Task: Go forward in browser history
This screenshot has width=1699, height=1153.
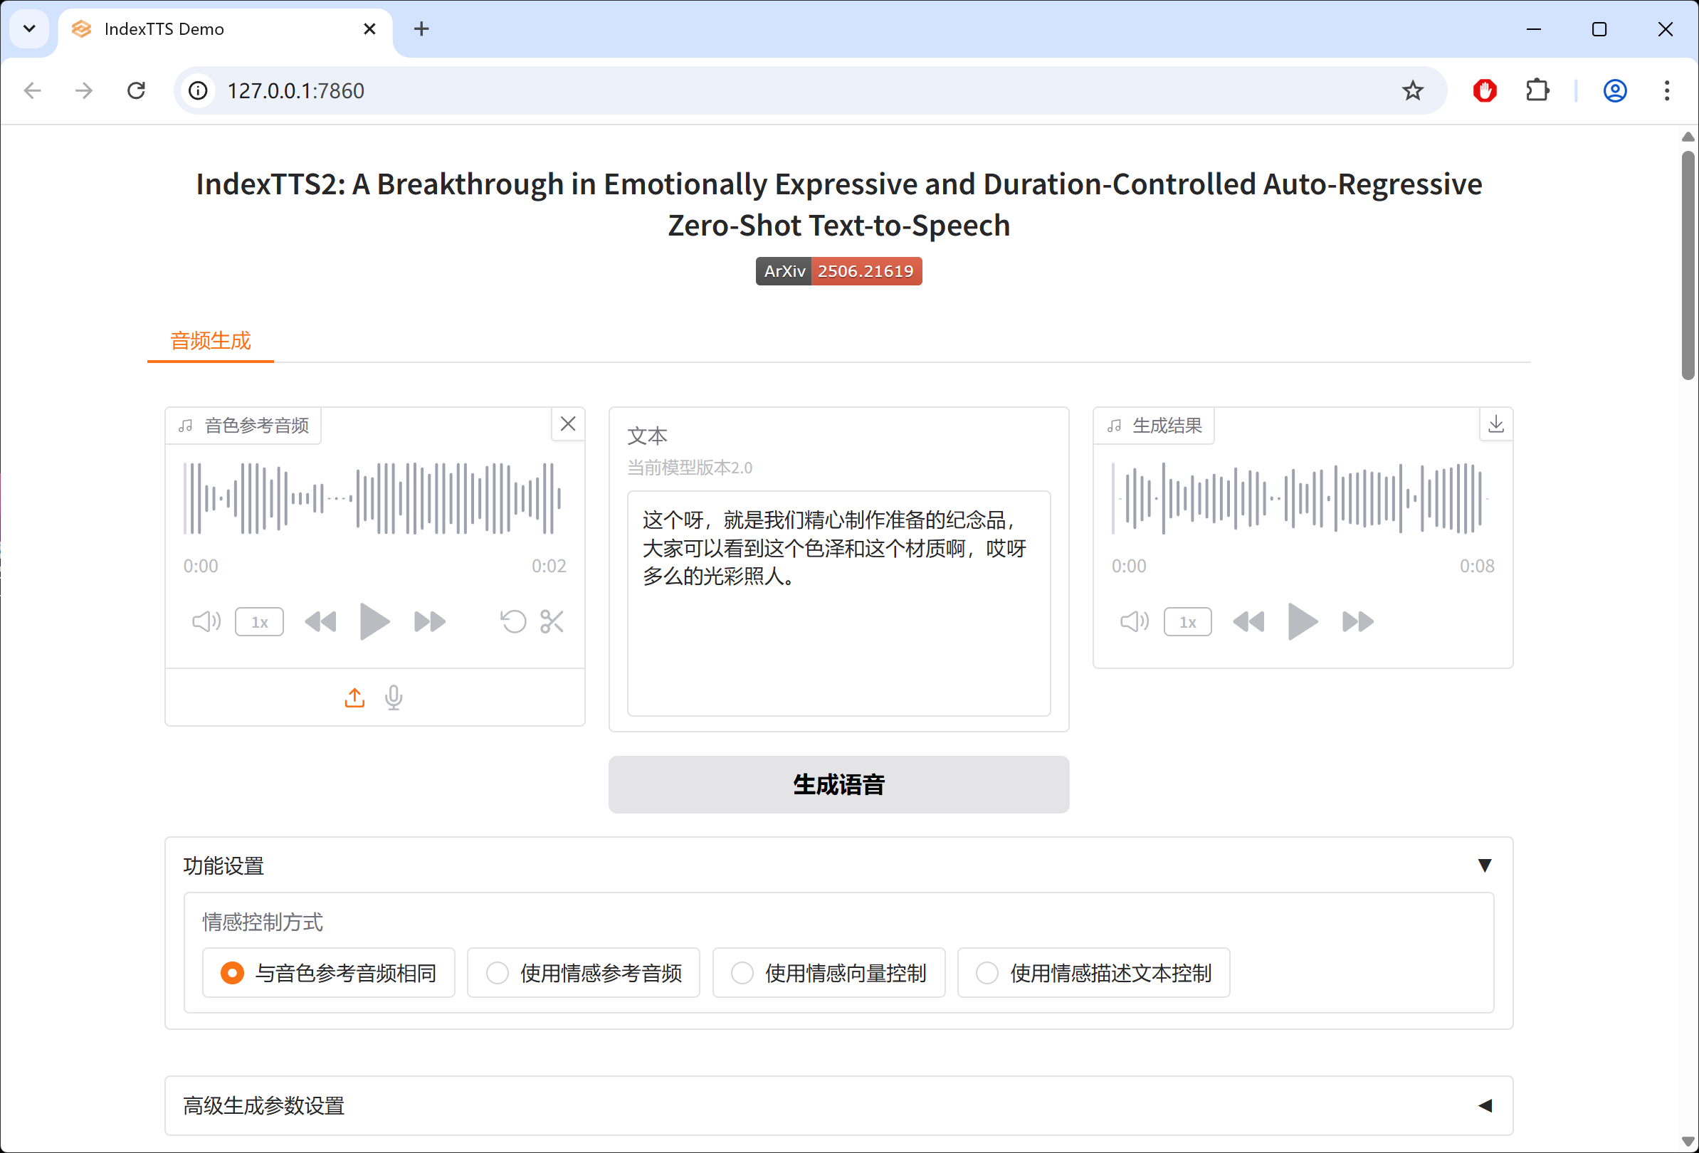Action: point(84,90)
